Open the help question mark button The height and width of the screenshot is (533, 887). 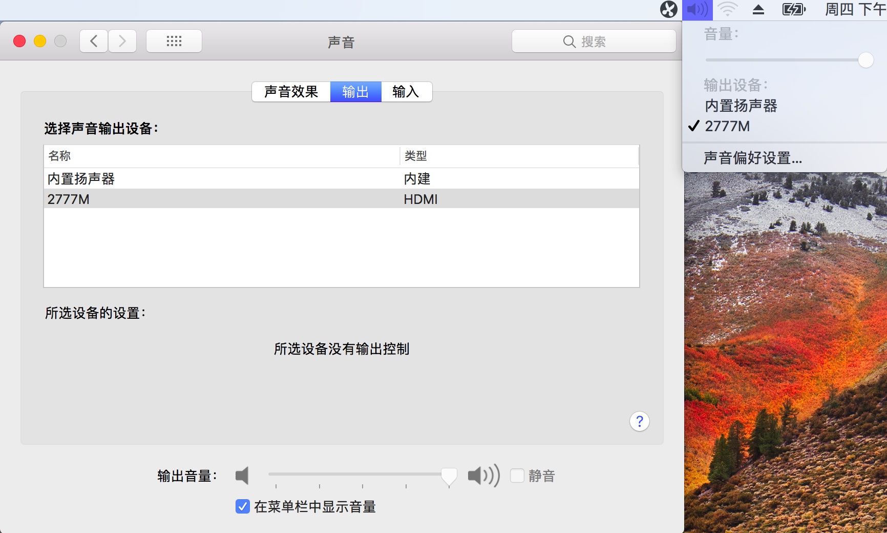640,421
